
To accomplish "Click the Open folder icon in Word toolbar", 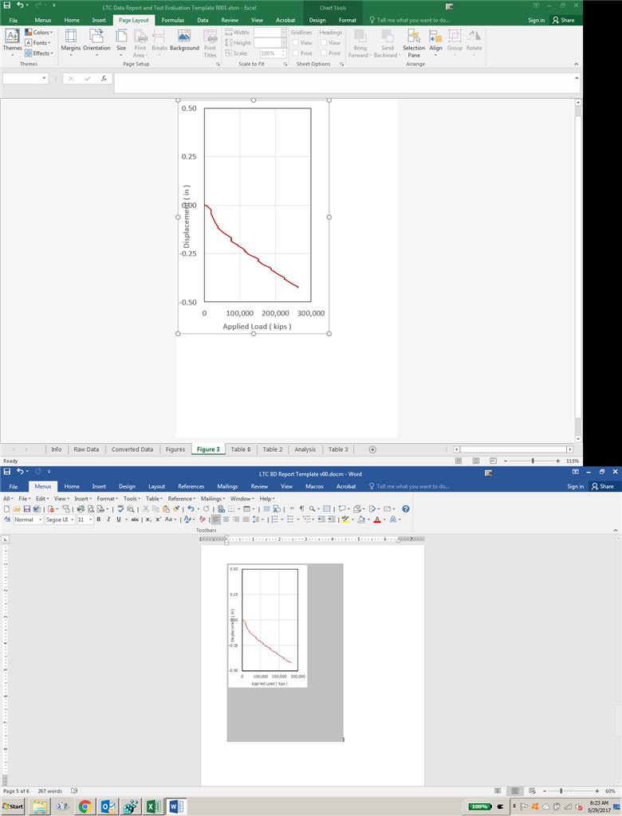I will pyautogui.click(x=17, y=509).
